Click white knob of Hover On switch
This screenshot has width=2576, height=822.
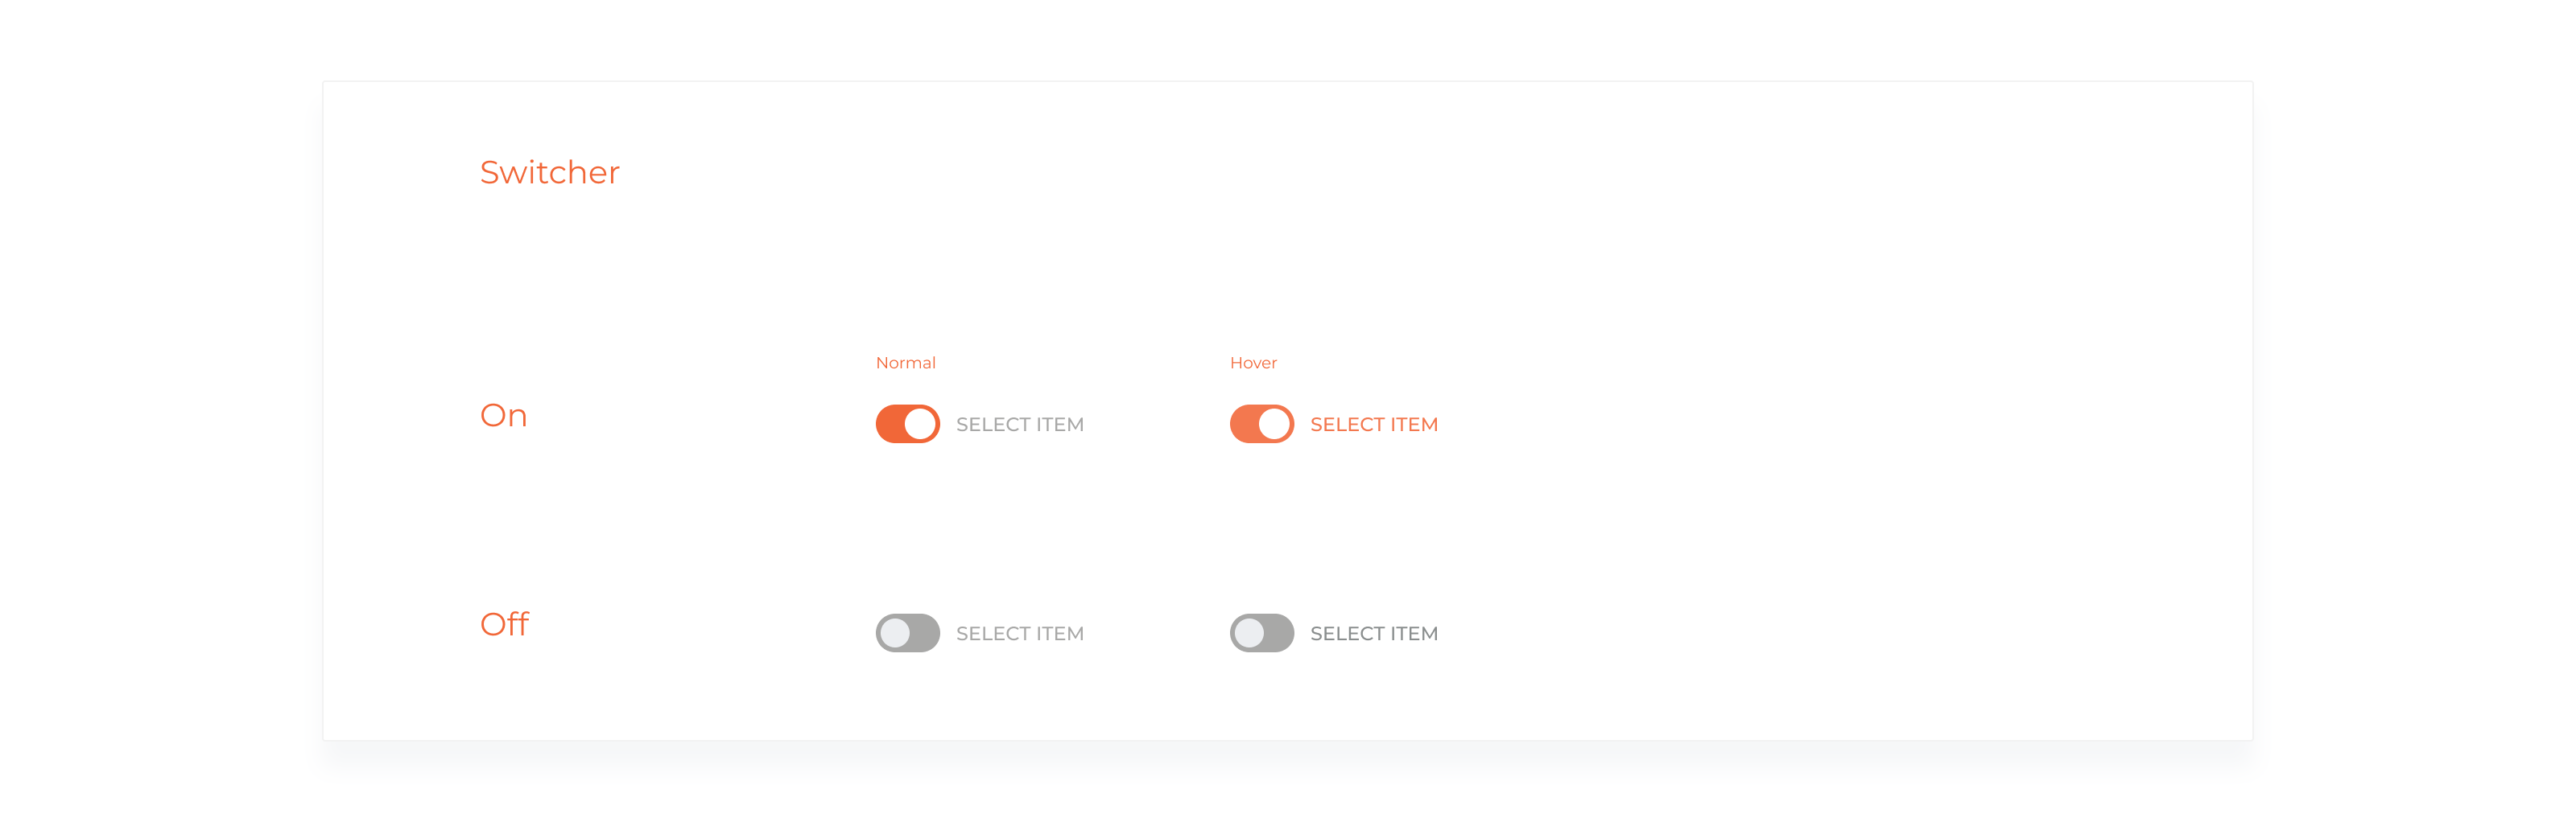tap(1274, 424)
